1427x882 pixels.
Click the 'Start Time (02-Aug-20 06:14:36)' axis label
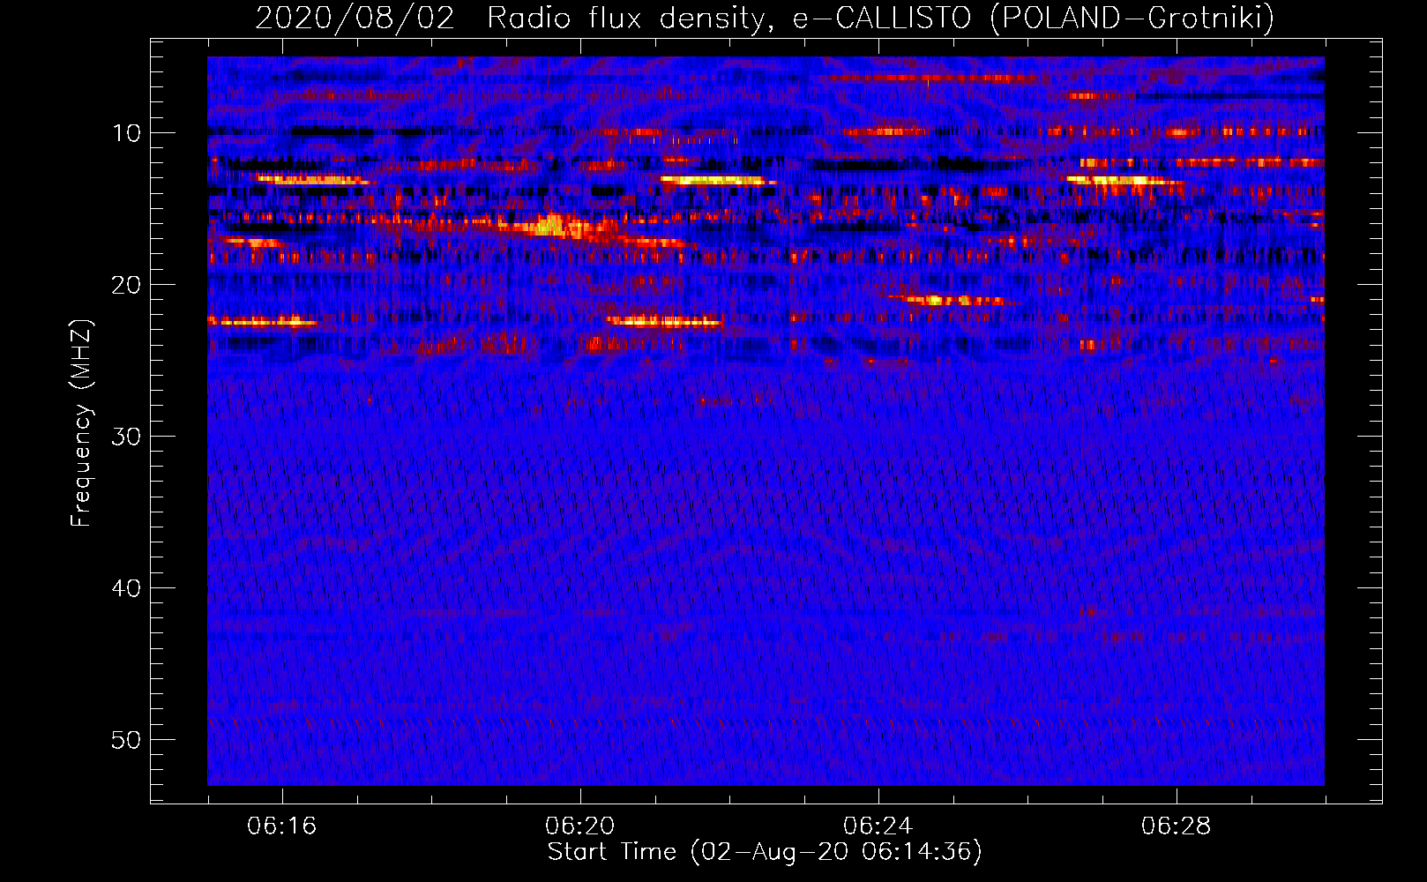(x=765, y=852)
